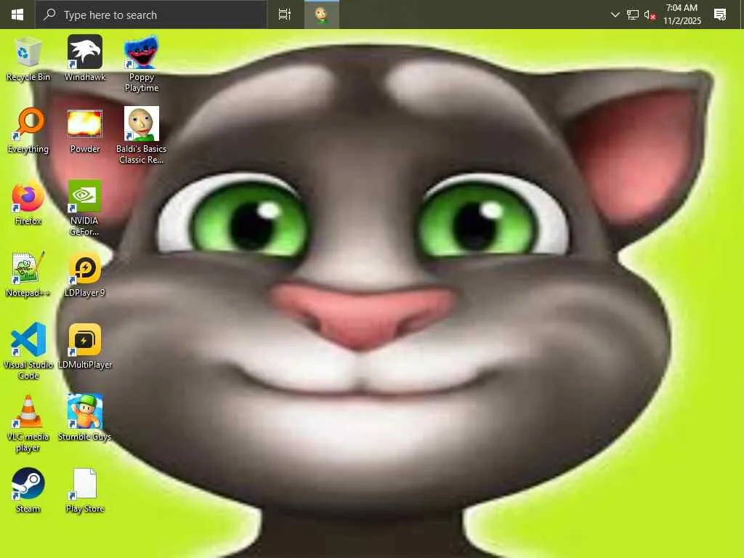The height and width of the screenshot is (558, 744).
Task: Select the Everything search shortcut
Action: point(28,131)
